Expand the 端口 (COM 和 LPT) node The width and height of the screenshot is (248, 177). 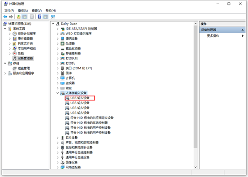click(58, 68)
